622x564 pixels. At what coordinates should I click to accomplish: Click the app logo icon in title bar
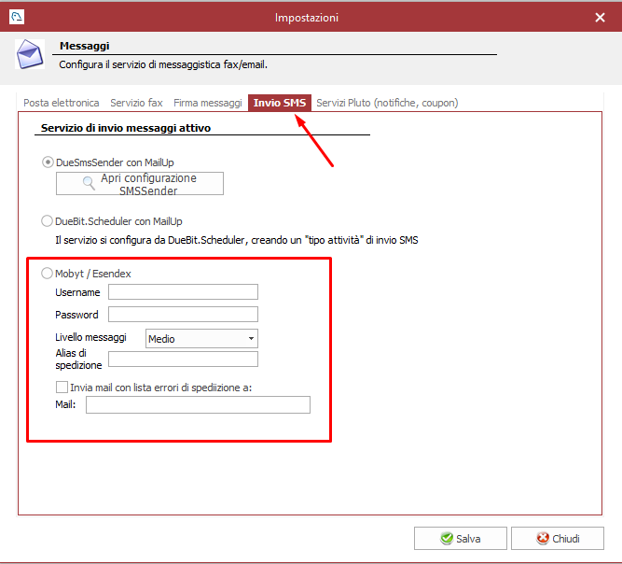click(x=17, y=17)
